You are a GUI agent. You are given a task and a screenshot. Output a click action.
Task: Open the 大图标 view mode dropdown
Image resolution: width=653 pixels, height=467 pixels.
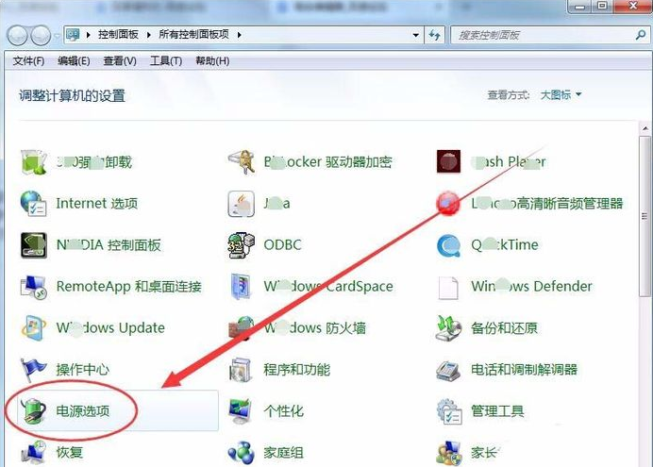[561, 95]
